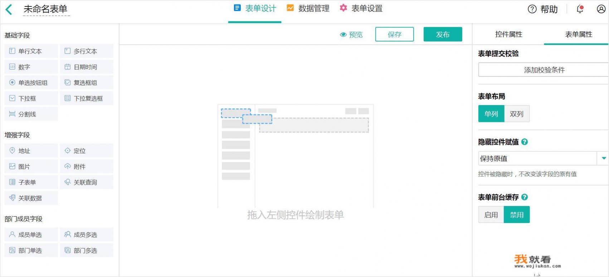The height and width of the screenshot is (277, 609).
Task: Select the 成员单选 field
Action: pos(31,235)
